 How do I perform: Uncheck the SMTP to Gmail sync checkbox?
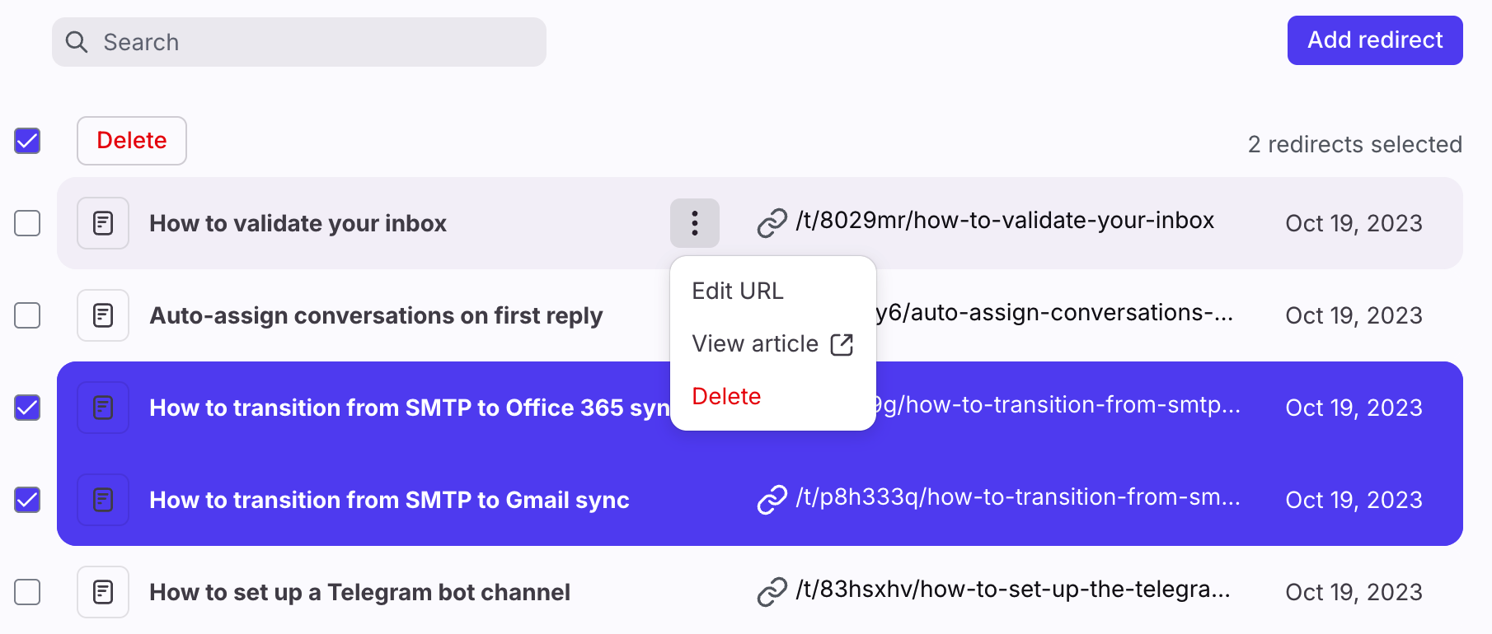[x=27, y=500]
